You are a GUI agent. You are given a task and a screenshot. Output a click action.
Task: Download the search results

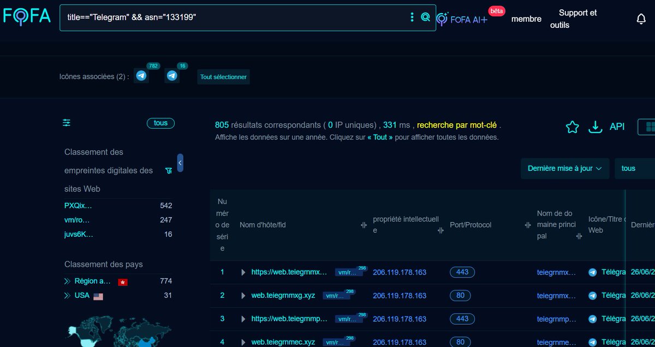pos(595,127)
